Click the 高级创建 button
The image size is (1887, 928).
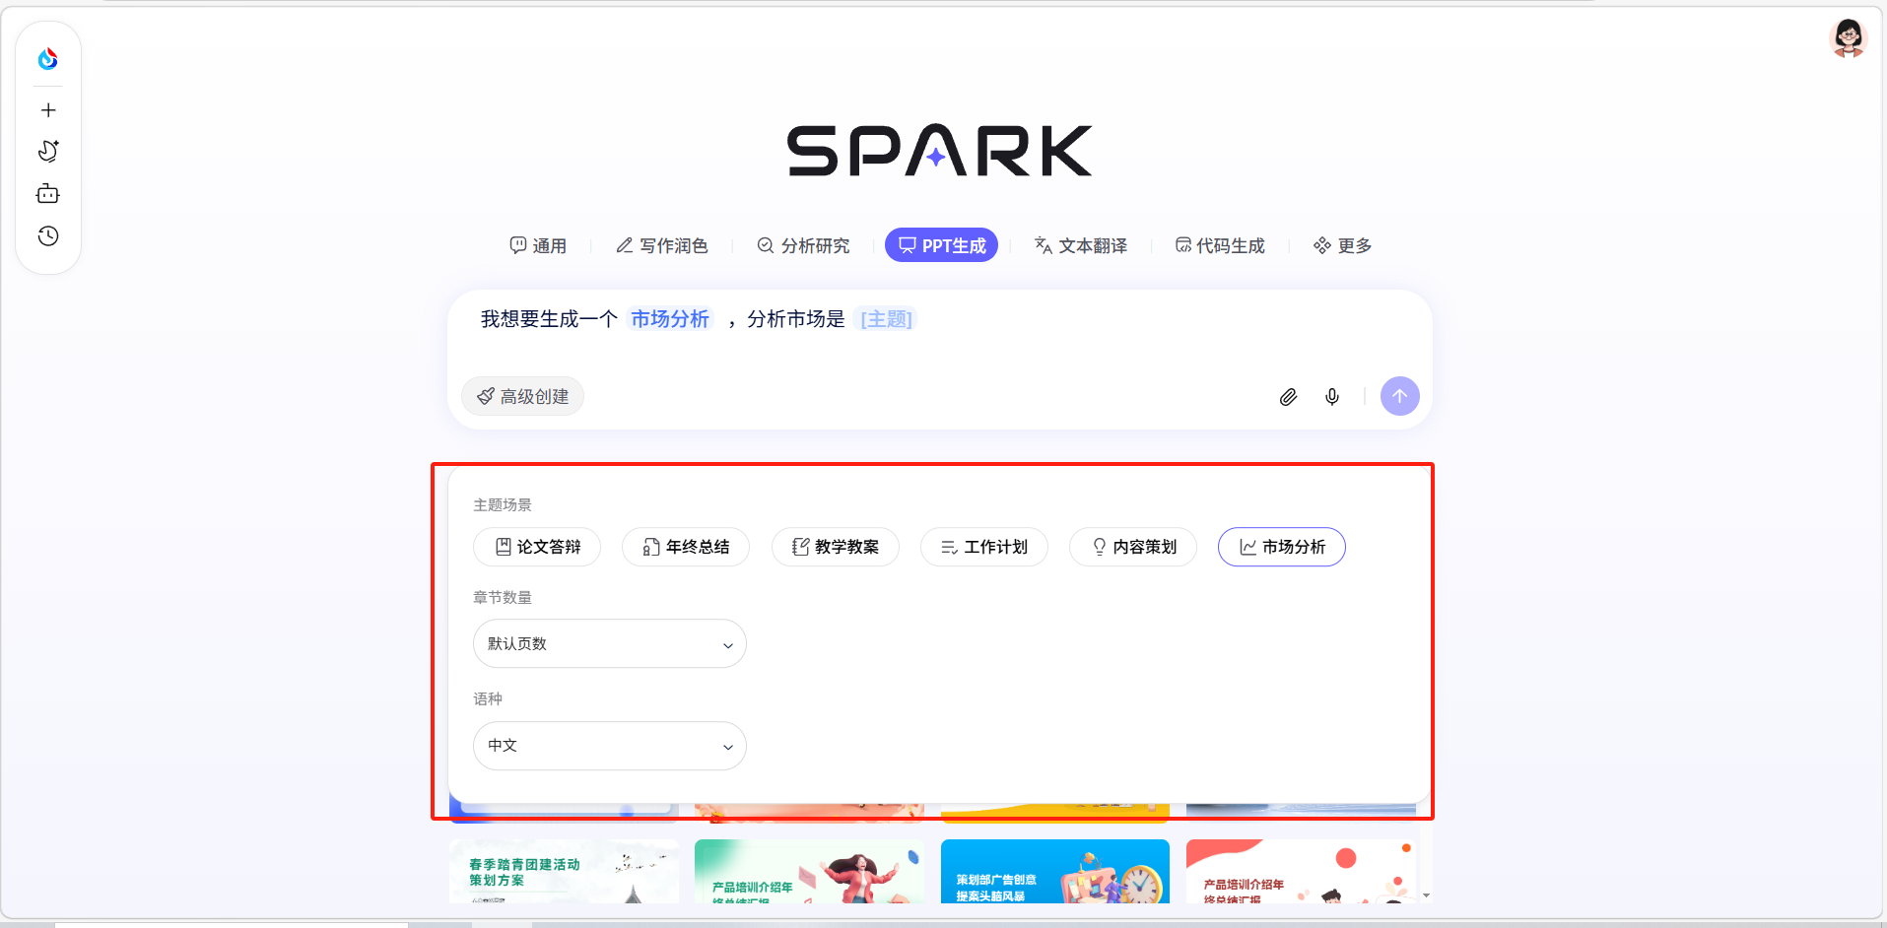pyautogui.click(x=523, y=397)
